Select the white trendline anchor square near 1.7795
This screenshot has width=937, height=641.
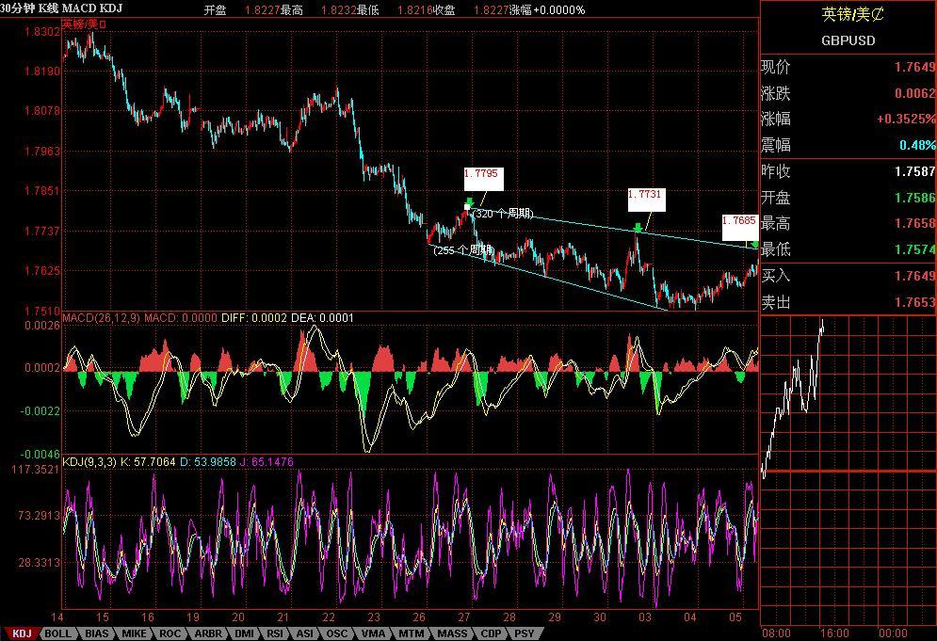pyautogui.click(x=467, y=207)
